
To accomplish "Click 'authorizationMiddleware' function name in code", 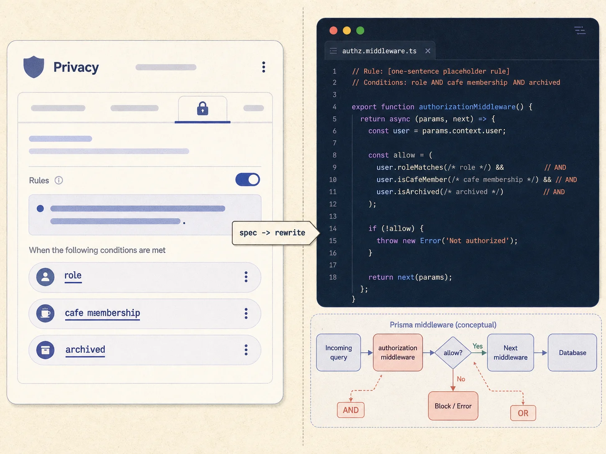I will 467,107.
